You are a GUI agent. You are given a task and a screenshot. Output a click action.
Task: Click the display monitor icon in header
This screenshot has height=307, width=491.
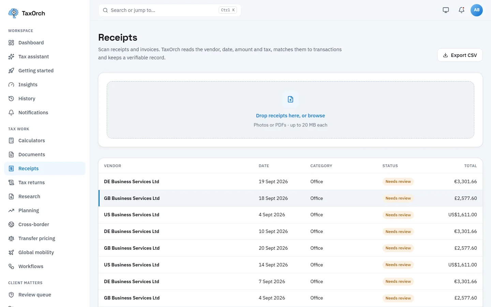(x=446, y=10)
